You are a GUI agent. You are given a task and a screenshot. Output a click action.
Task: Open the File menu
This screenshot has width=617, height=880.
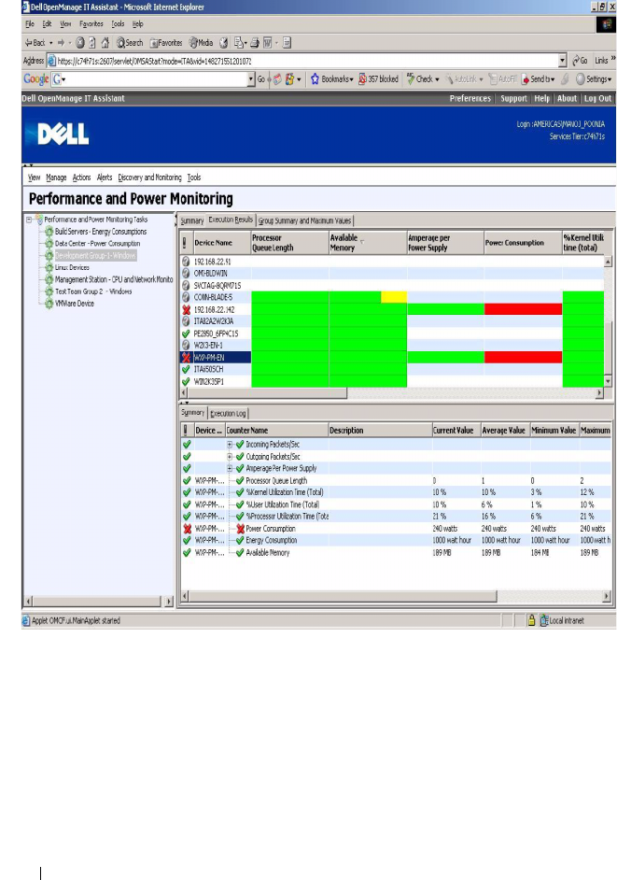[x=30, y=24]
